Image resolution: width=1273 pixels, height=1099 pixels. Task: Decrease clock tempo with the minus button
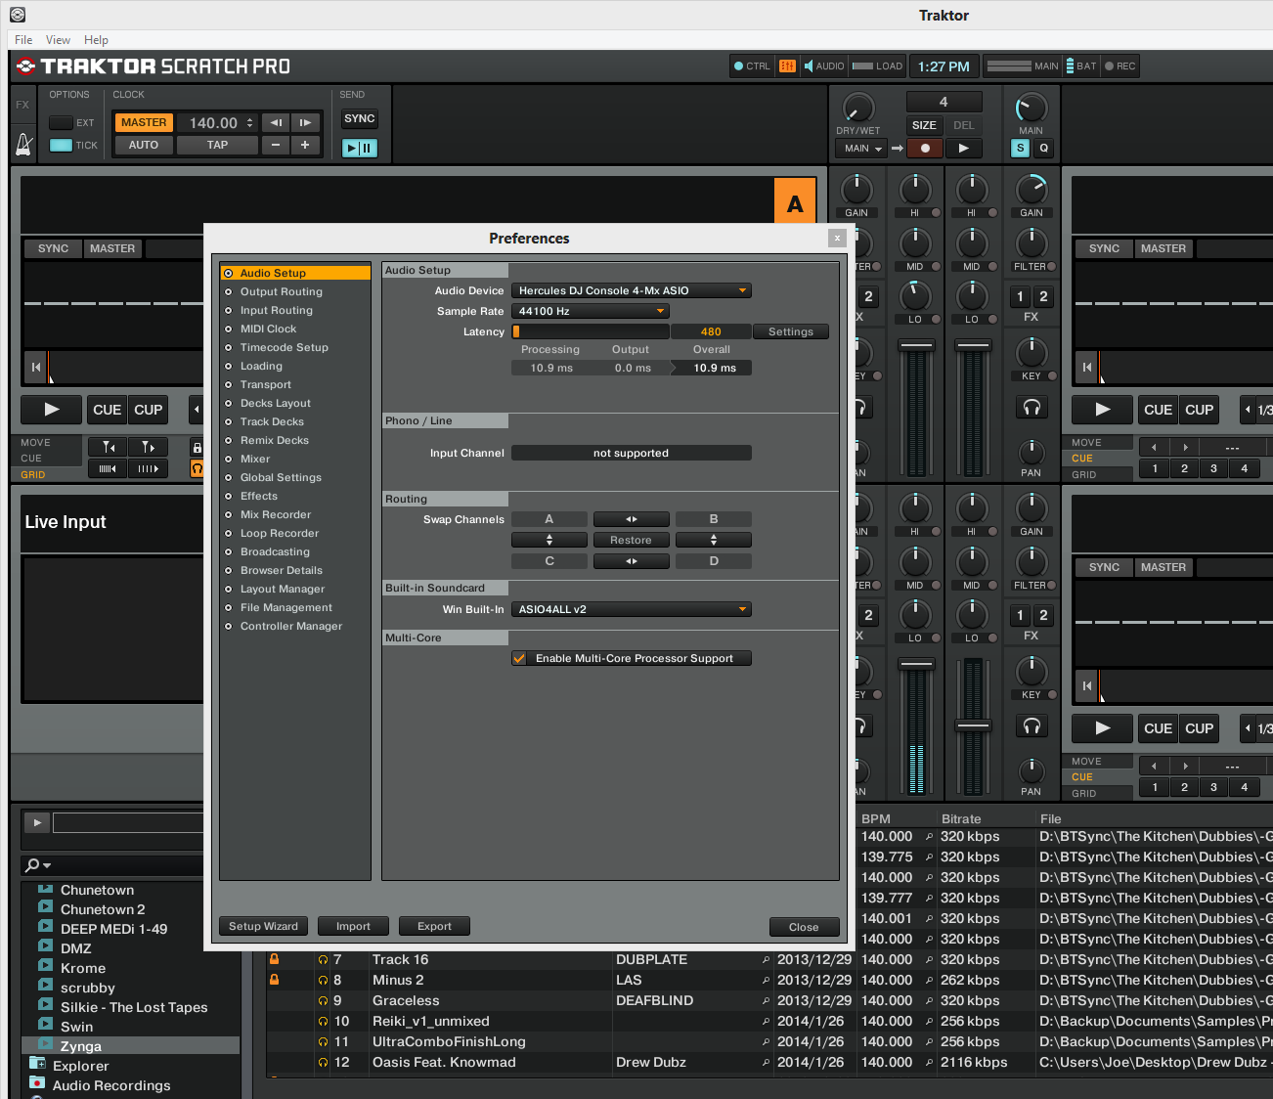276,145
